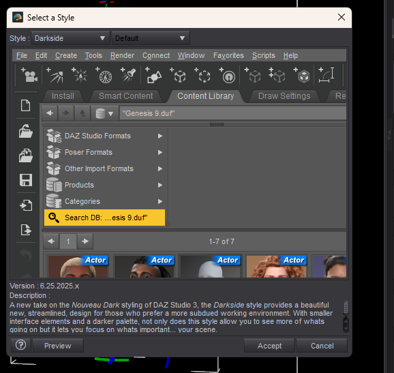Click the Accept button
Image resolution: width=394 pixels, height=373 pixels.
tap(269, 346)
